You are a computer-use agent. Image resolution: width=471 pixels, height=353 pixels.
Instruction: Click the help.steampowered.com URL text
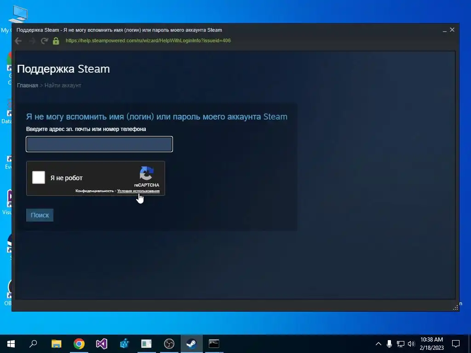coord(148,40)
